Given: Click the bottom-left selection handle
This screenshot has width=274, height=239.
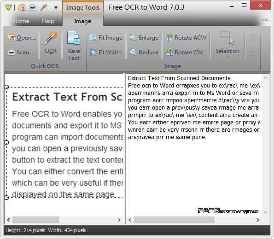Looking at the screenshot, I should click(6, 198).
